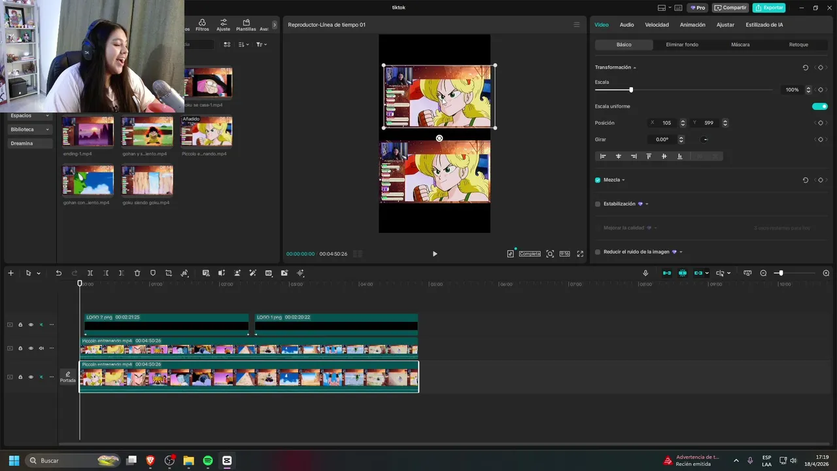Viewport: 837px width, 471px height.
Task: Click the Portada cover button
Action: click(x=68, y=377)
